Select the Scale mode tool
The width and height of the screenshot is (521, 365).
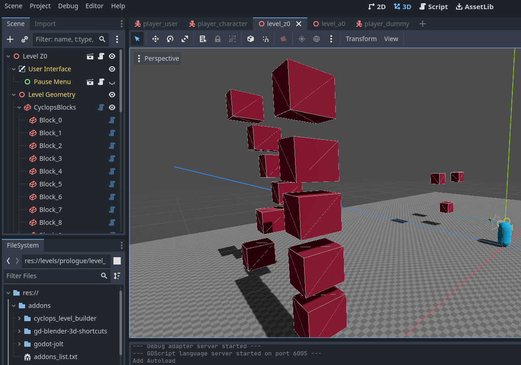pyautogui.click(x=184, y=39)
